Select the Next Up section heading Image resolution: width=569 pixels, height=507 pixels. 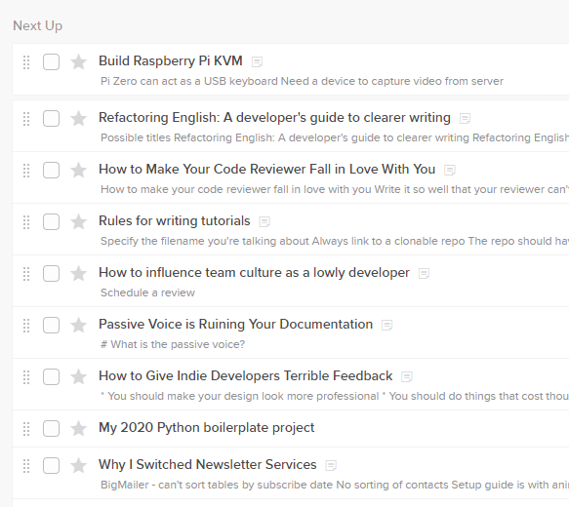point(38,25)
